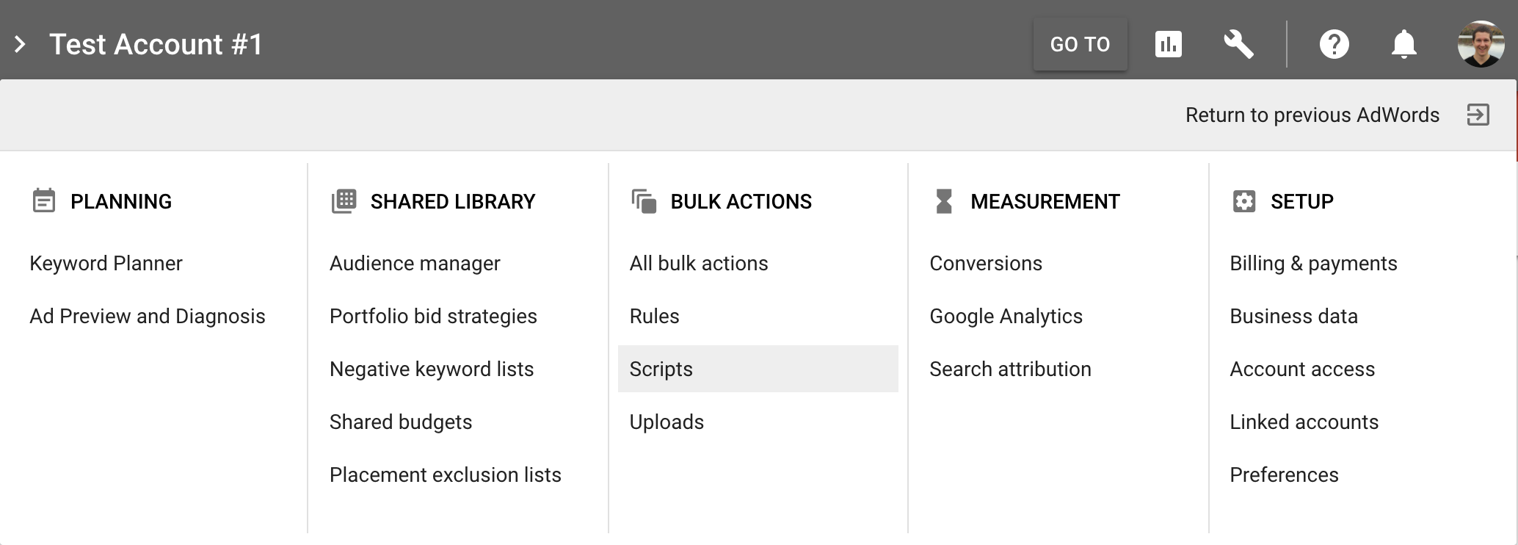This screenshot has width=1518, height=545.
Task: Open the help question mark icon
Action: pos(1334,44)
